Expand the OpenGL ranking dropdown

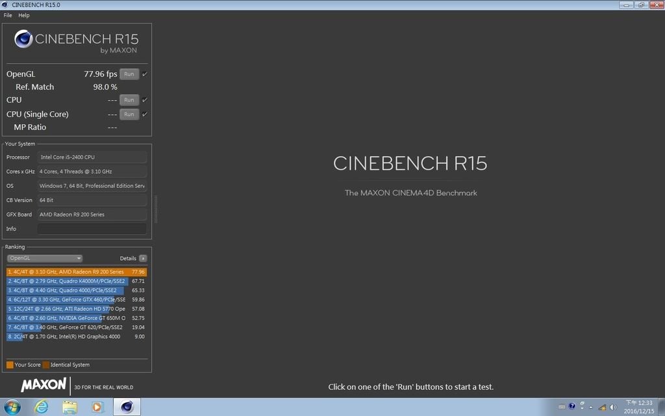click(x=45, y=258)
